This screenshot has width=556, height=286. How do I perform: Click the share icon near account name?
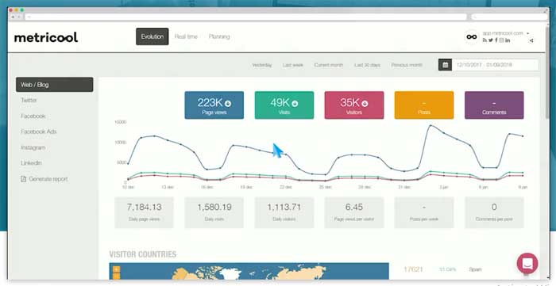click(x=531, y=40)
